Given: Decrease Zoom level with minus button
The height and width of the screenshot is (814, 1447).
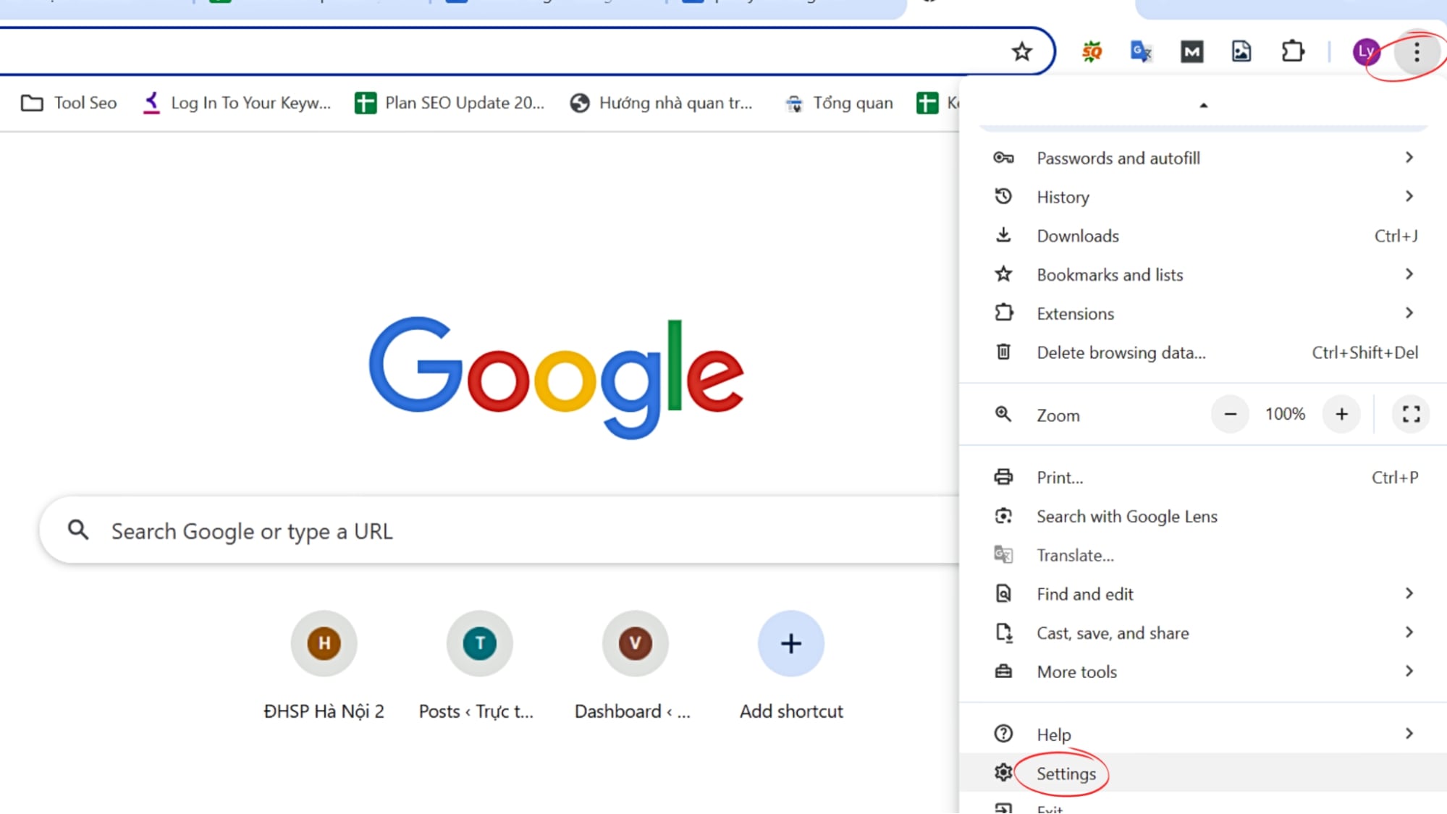Looking at the screenshot, I should pos(1229,415).
